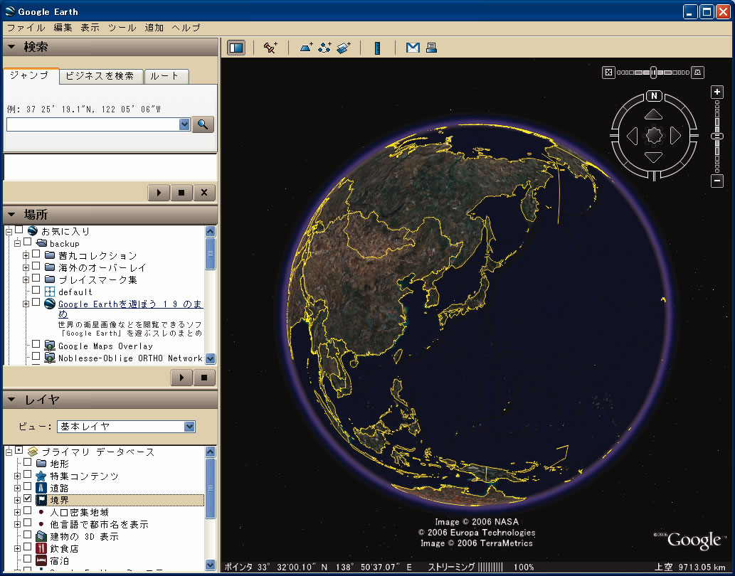Screen dimensions: 735x576
Task: Click the center reset icon in compass
Action: pyautogui.click(x=654, y=135)
